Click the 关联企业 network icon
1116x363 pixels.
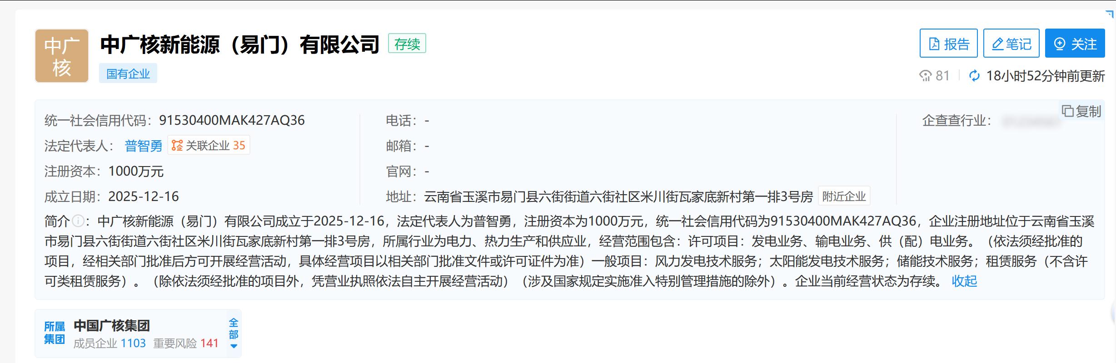pyautogui.click(x=177, y=146)
